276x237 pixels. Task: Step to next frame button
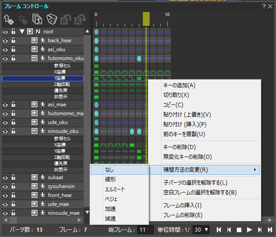[260, 230]
